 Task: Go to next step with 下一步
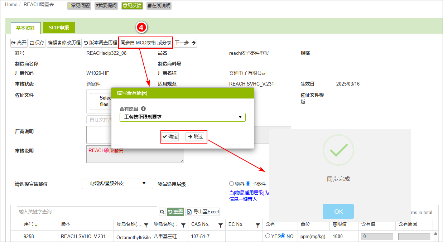(185, 43)
